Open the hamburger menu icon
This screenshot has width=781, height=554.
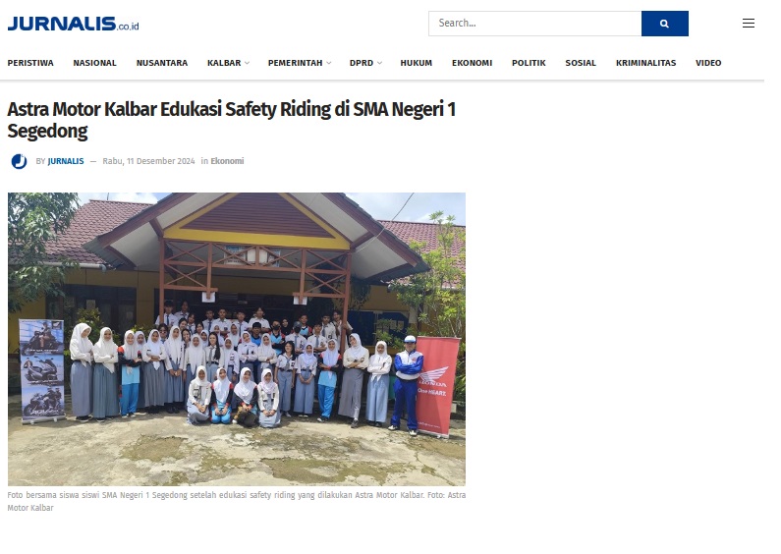pos(749,24)
